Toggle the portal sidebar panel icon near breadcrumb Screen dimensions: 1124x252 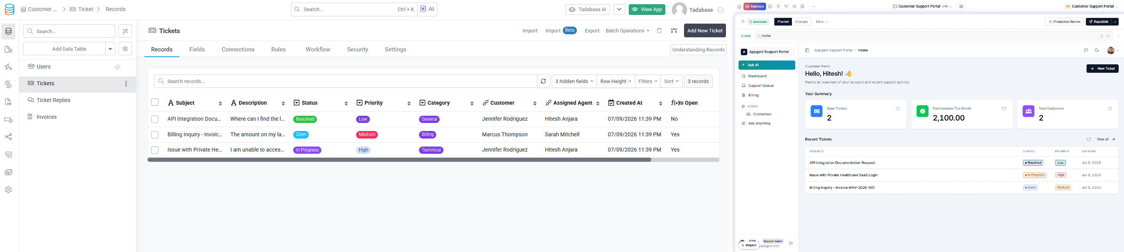tap(807, 51)
